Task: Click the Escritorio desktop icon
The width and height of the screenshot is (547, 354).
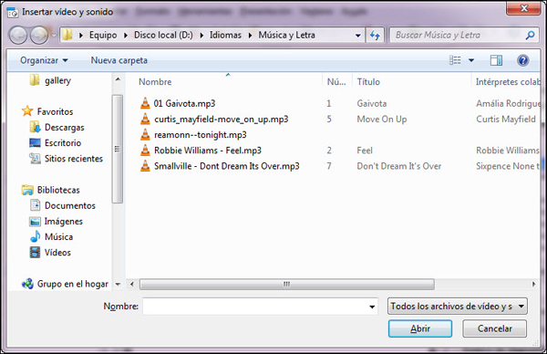Action: 35,143
